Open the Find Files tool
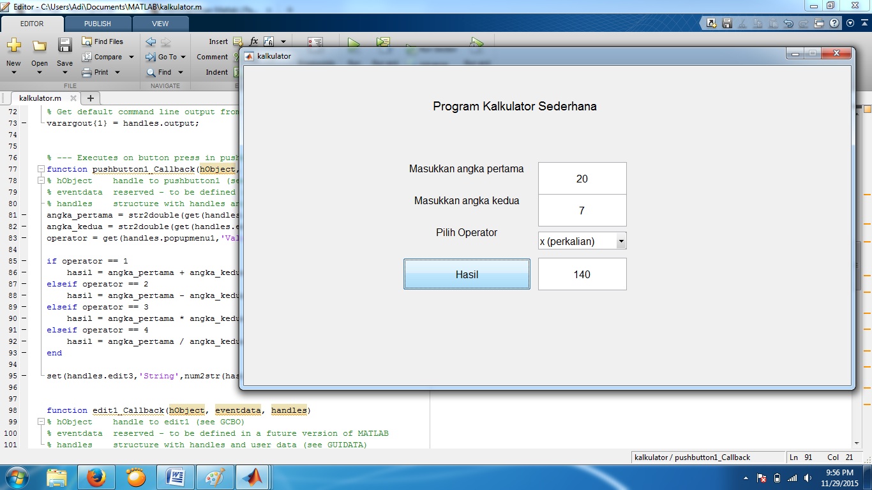Screen dimensions: 872x490 click(x=102, y=41)
